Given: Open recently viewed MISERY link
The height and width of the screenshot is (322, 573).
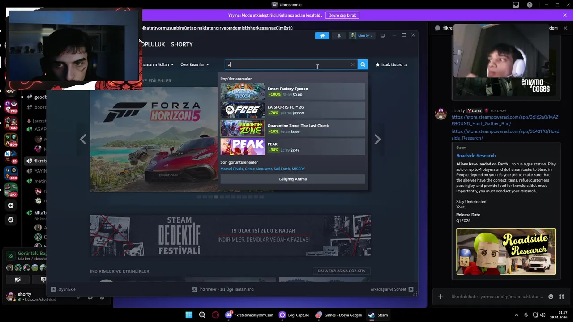Looking at the screenshot, I should point(298,169).
